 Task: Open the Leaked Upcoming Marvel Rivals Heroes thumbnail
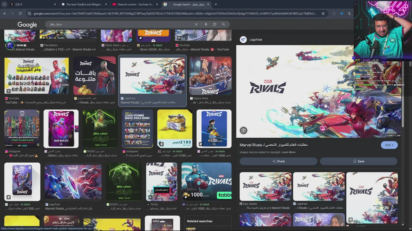[137, 129]
